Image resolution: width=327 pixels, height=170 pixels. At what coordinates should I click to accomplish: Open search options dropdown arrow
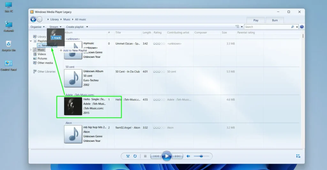[297, 27]
